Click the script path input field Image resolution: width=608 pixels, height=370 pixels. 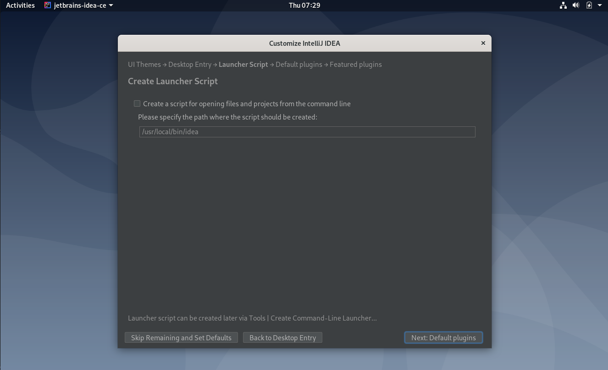coord(307,132)
